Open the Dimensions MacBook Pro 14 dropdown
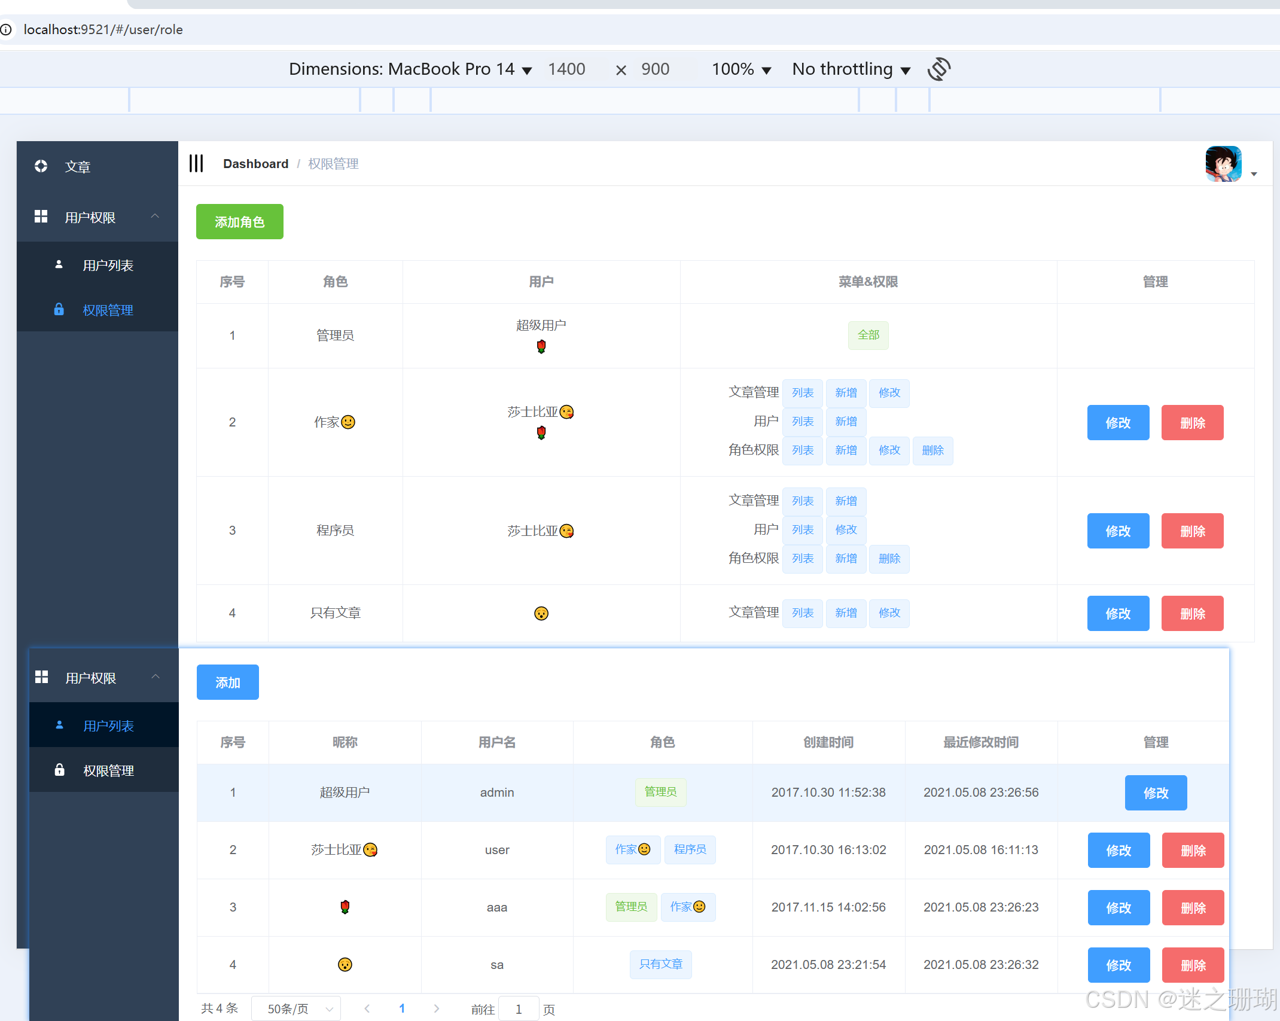This screenshot has width=1280, height=1021. click(x=410, y=69)
